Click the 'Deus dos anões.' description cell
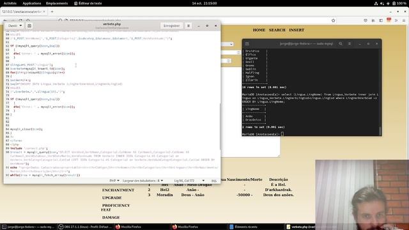Image resolution: width=409 pixels, height=230 pixels. tap(279, 195)
